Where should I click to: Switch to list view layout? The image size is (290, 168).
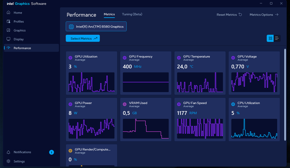(x=277, y=38)
